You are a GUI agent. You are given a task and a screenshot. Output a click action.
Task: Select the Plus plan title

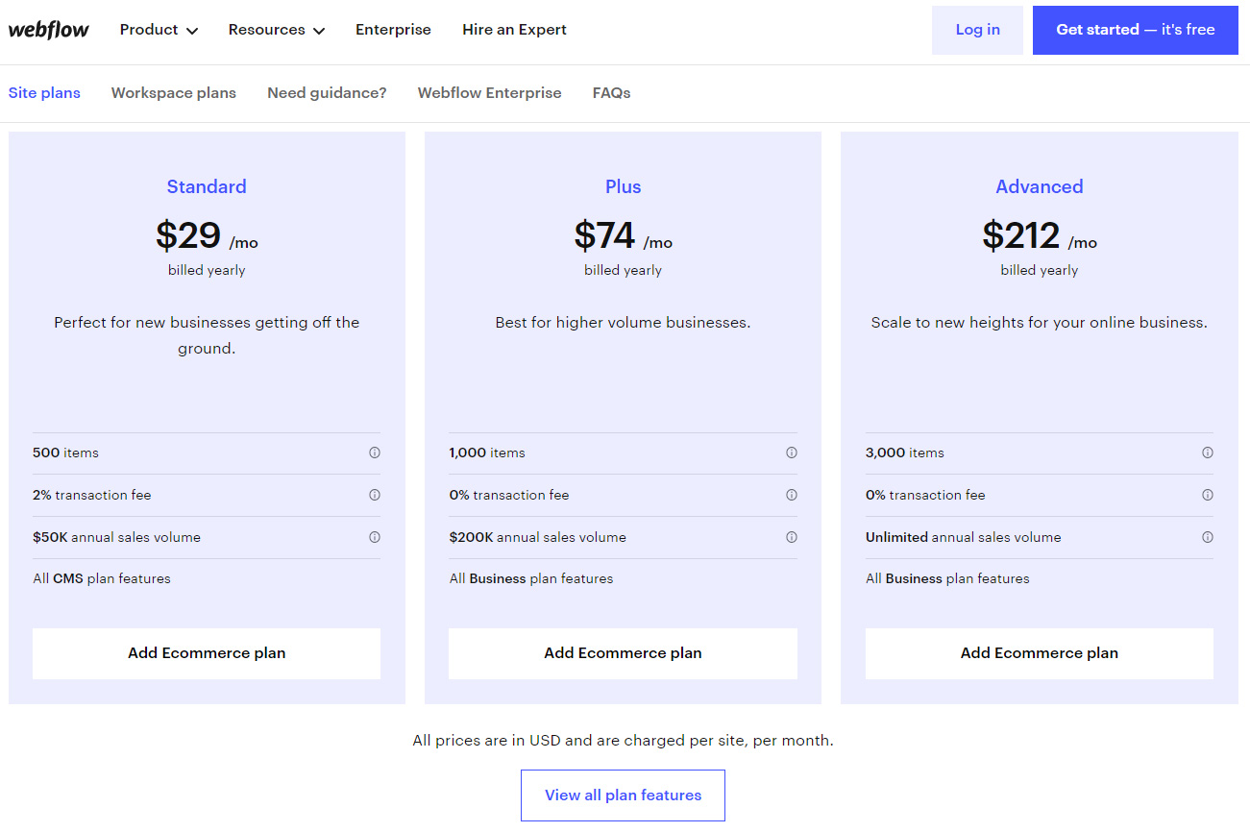pyautogui.click(x=623, y=186)
